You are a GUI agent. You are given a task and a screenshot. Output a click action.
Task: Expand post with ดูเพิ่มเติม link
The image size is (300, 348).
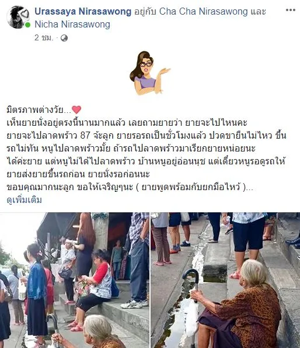24,200
